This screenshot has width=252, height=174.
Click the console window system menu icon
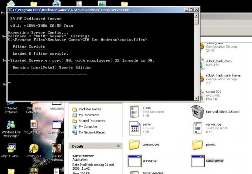(10, 10)
